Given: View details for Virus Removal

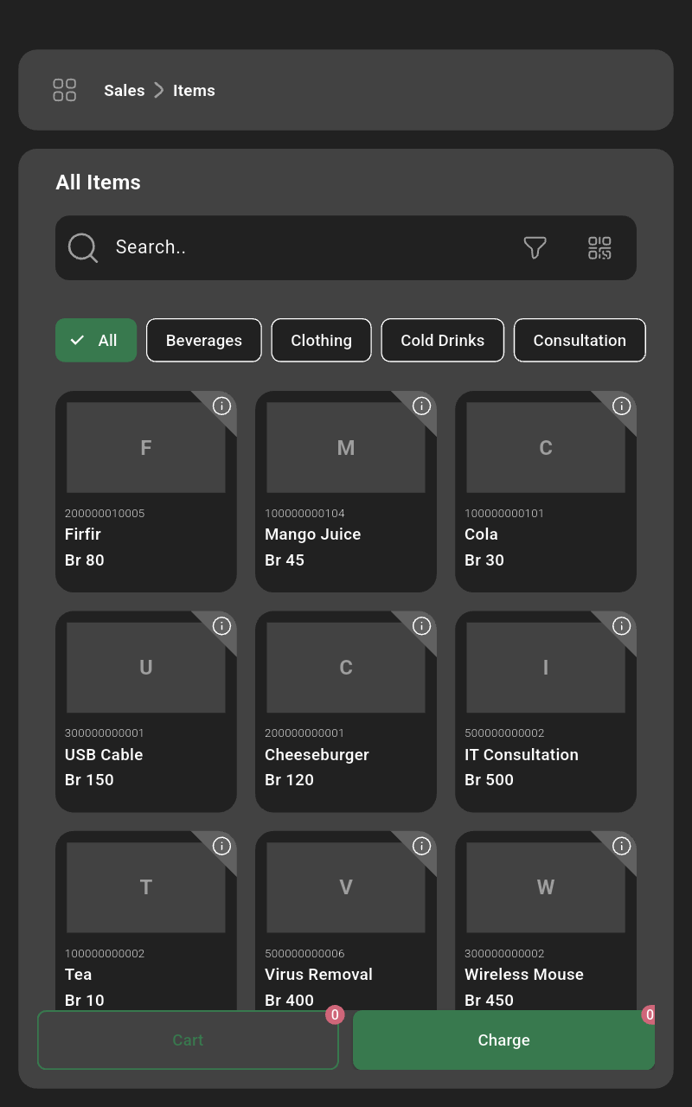Looking at the screenshot, I should (422, 846).
